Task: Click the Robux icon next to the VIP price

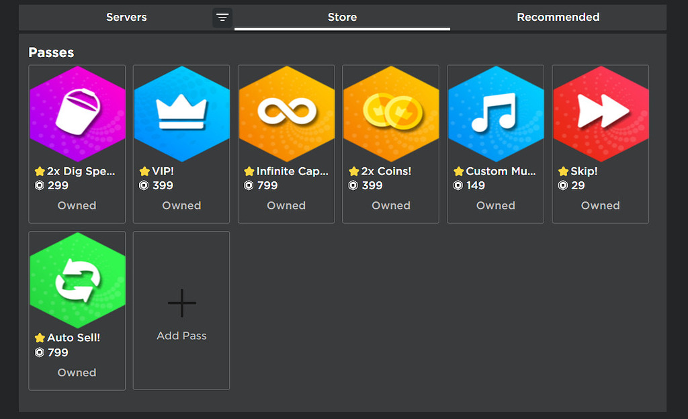Action: [142, 185]
